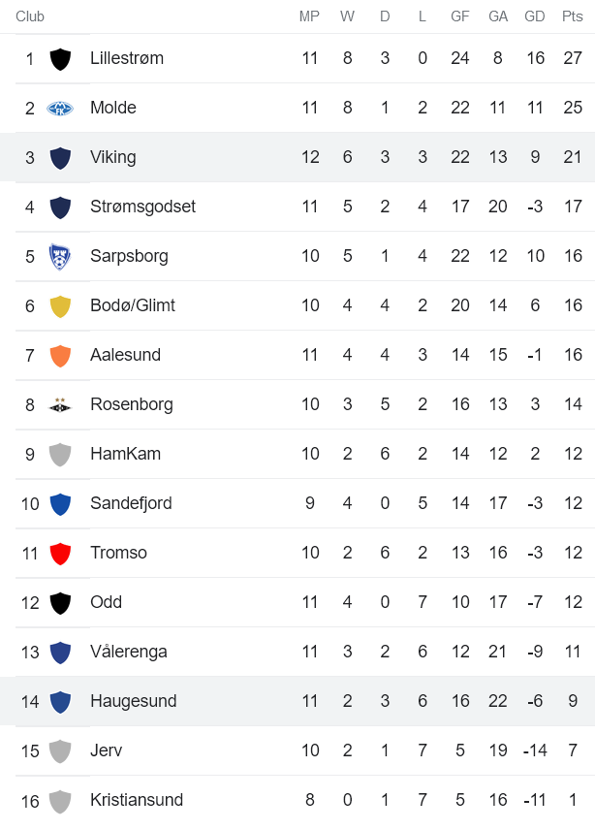The width and height of the screenshot is (595, 830).
Task: Click the Molde club badge
Action: [61, 108]
